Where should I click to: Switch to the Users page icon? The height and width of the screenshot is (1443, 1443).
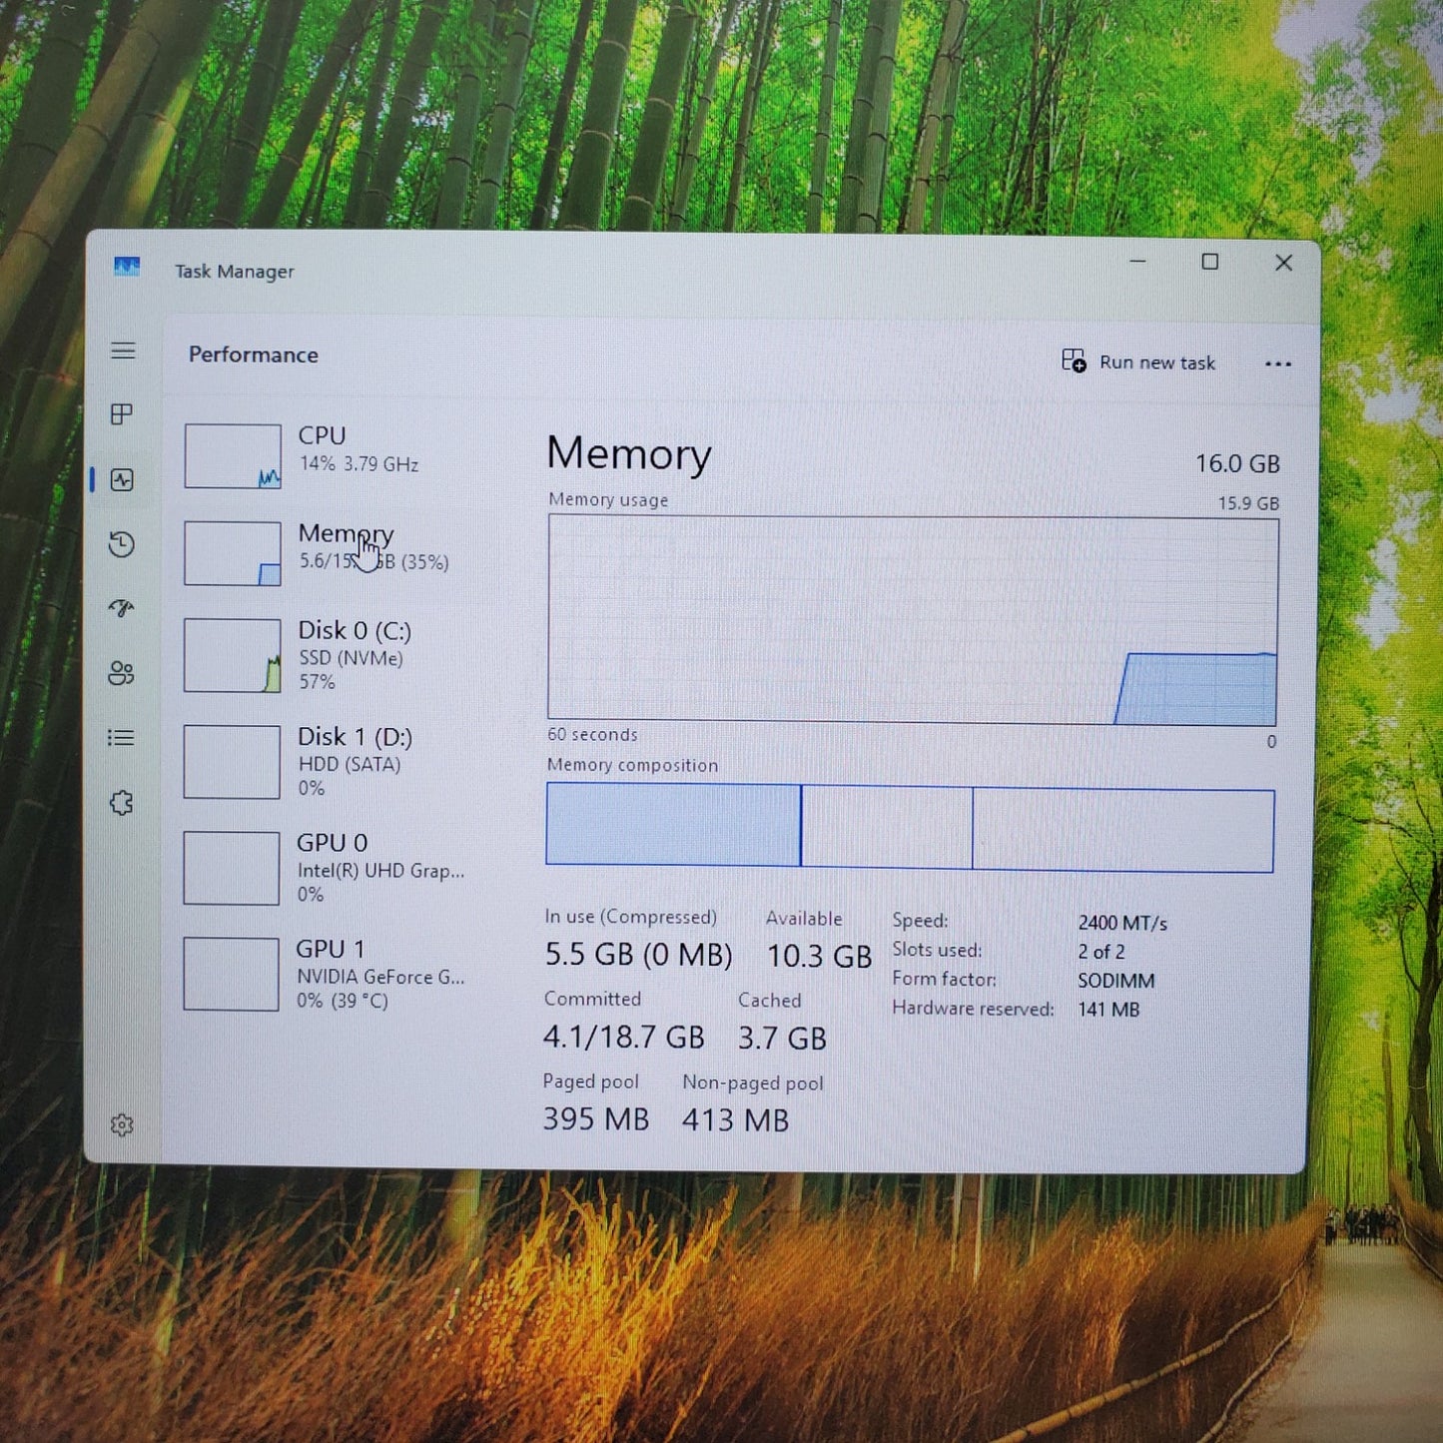tap(122, 673)
